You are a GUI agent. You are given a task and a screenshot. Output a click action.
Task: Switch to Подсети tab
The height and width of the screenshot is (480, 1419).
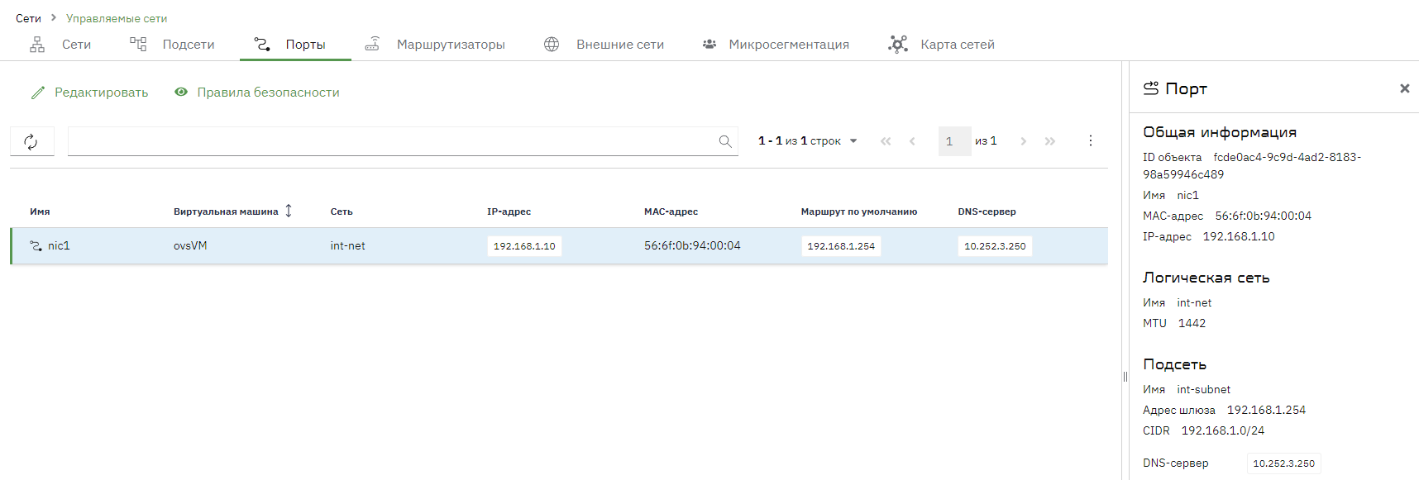172,45
